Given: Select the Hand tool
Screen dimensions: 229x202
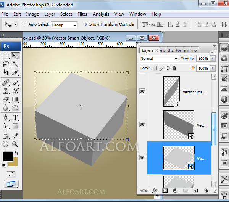Looking at the screenshot, I should (x=6, y=144).
